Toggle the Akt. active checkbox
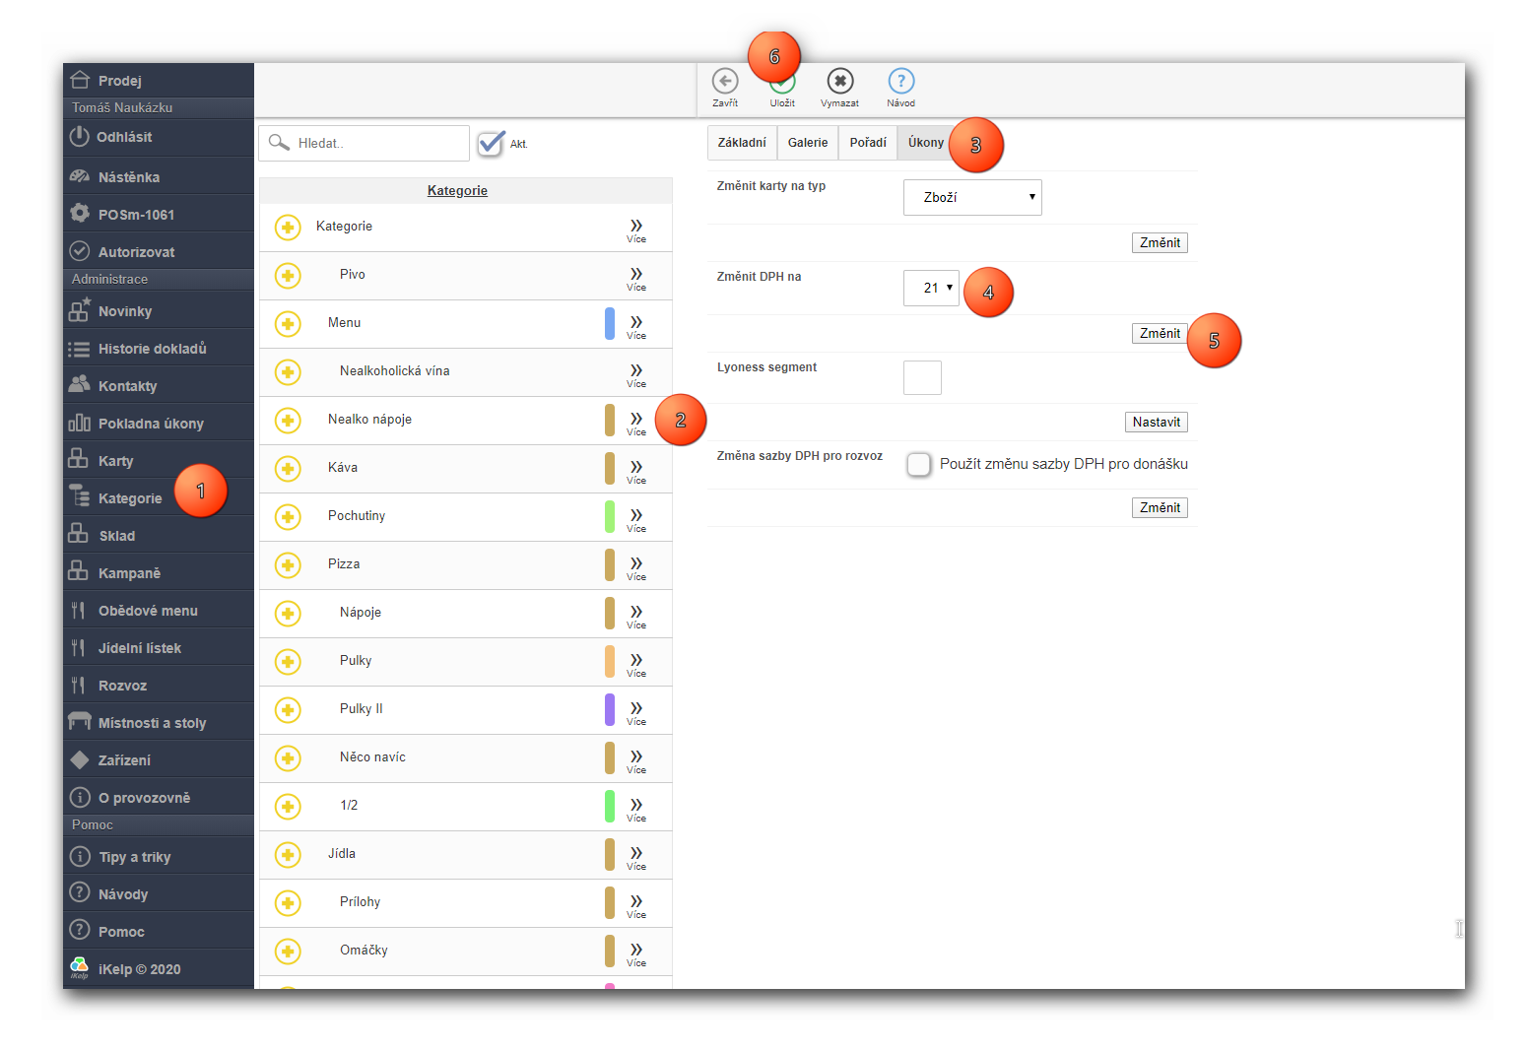The height and width of the screenshot is (1051, 1527). [491, 144]
